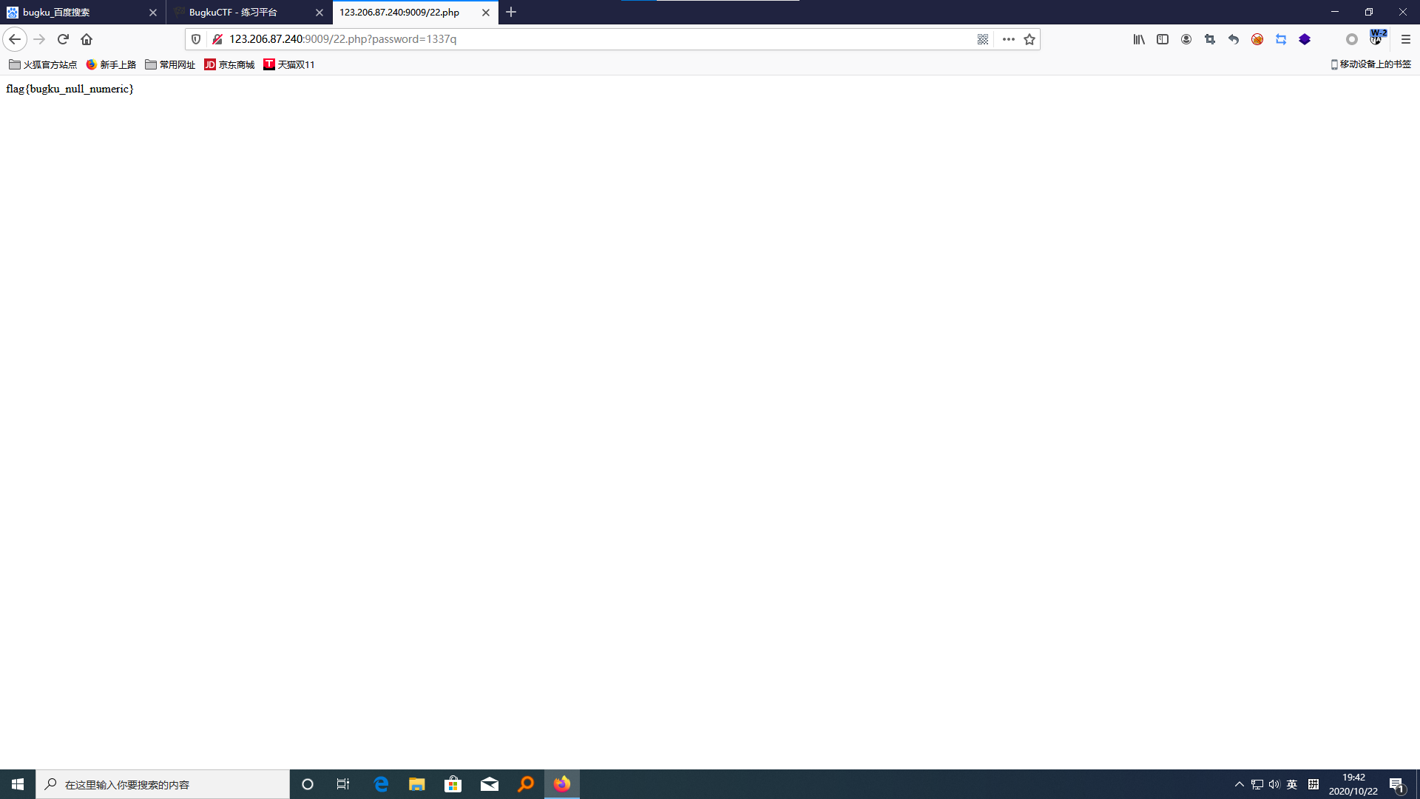Image resolution: width=1420 pixels, height=799 pixels.
Task: Switch to the BugkuCTF - 练习平台 tab
Action: click(233, 13)
